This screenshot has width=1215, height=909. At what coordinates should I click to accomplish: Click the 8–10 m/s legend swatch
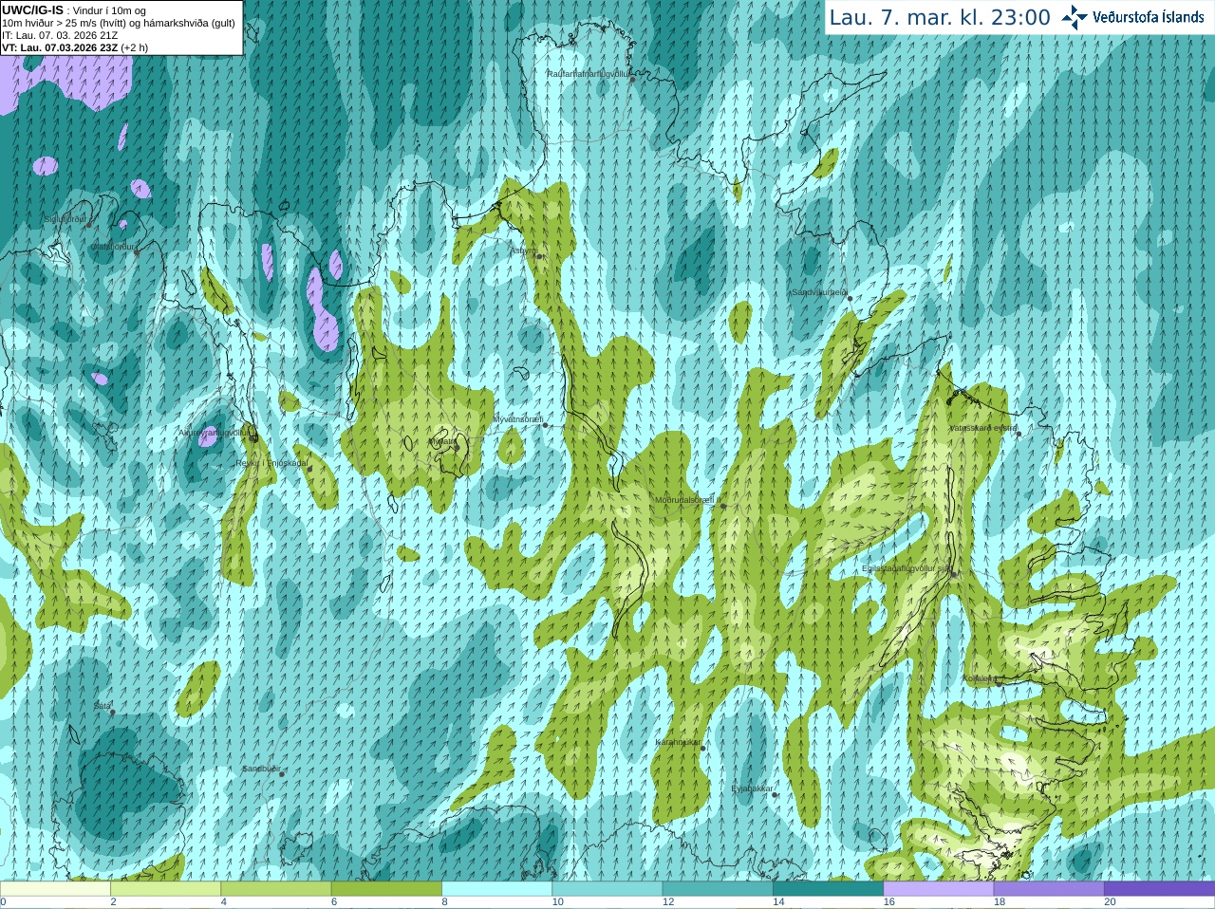496,889
